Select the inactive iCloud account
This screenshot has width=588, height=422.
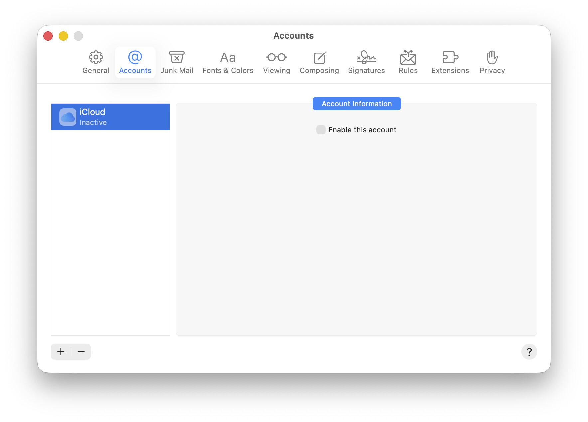click(x=110, y=117)
